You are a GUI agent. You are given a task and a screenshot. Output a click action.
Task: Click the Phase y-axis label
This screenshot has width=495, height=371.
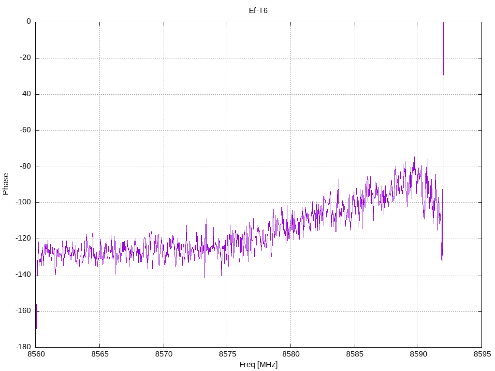click(6, 184)
